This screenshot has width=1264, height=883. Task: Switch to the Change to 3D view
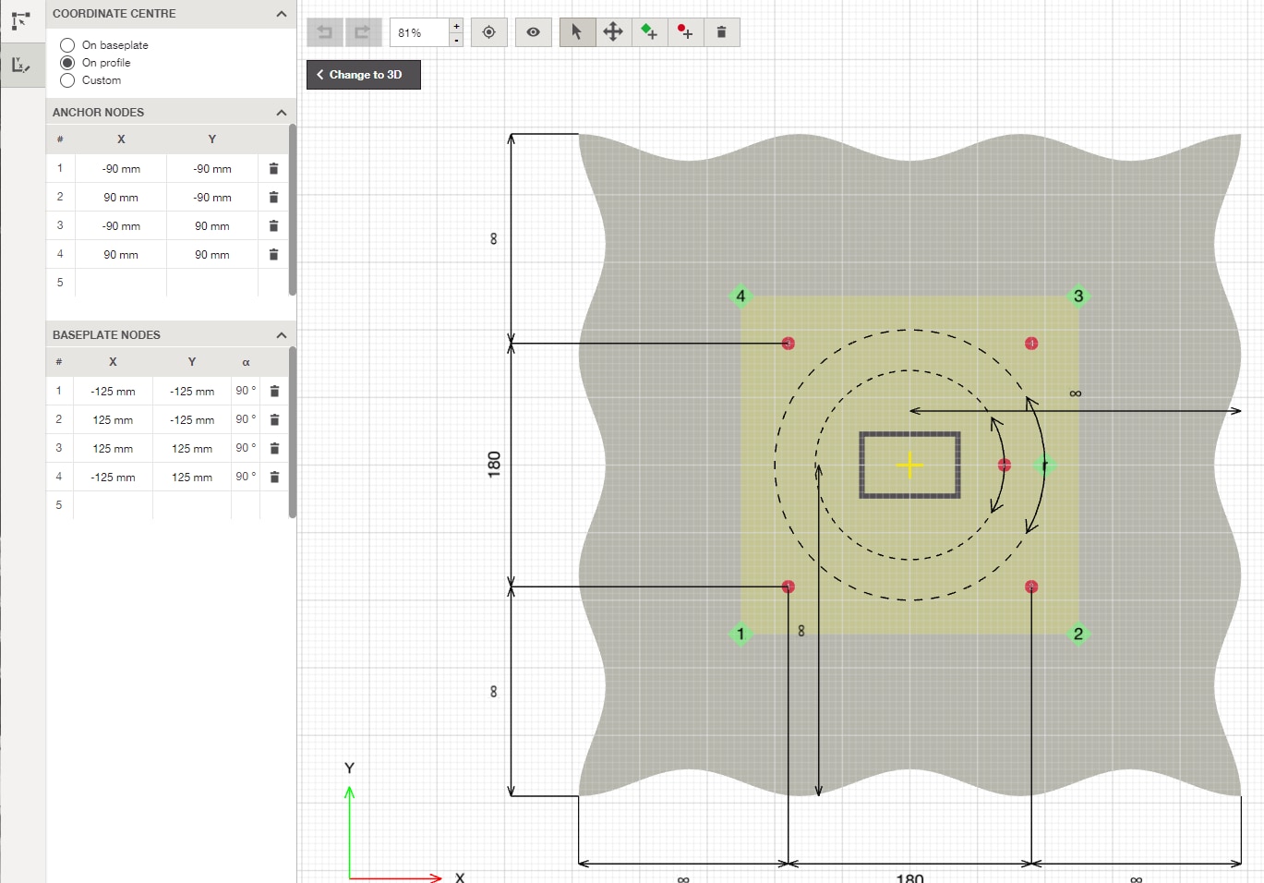(x=363, y=74)
